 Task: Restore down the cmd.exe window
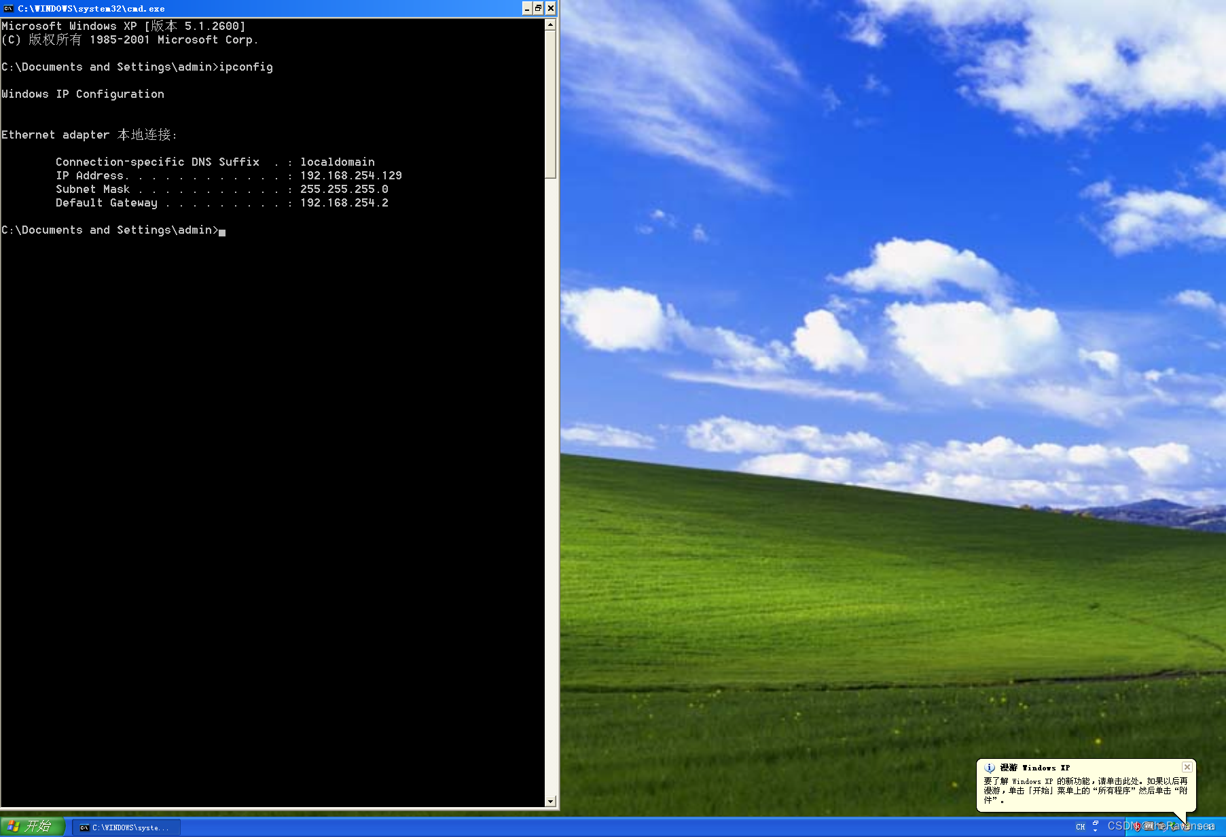[539, 8]
